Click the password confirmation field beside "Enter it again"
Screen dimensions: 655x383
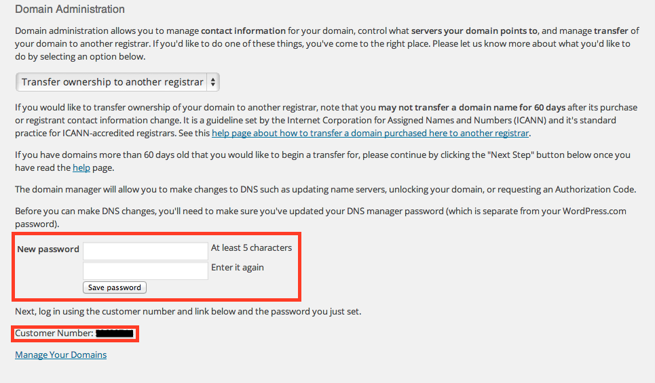pos(145,270)
